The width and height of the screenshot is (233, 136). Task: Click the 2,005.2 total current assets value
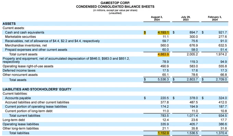point(192,54)
